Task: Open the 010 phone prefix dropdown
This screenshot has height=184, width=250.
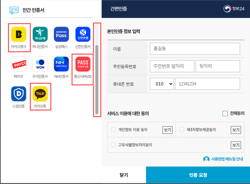Action: 162,84
